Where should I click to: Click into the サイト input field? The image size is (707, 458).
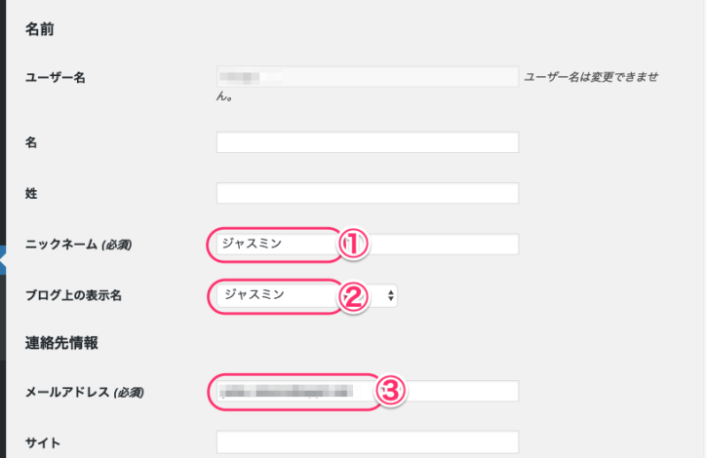pyautogui.click(x=367, y=443)
